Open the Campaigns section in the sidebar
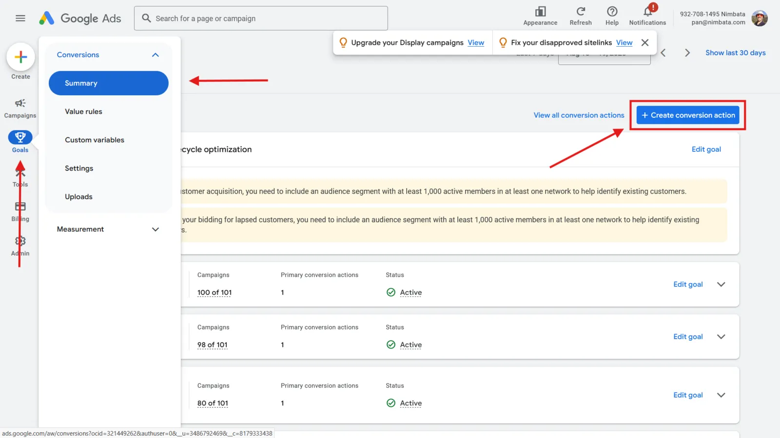Screen dimensions: 780x438 click(20, 108)
